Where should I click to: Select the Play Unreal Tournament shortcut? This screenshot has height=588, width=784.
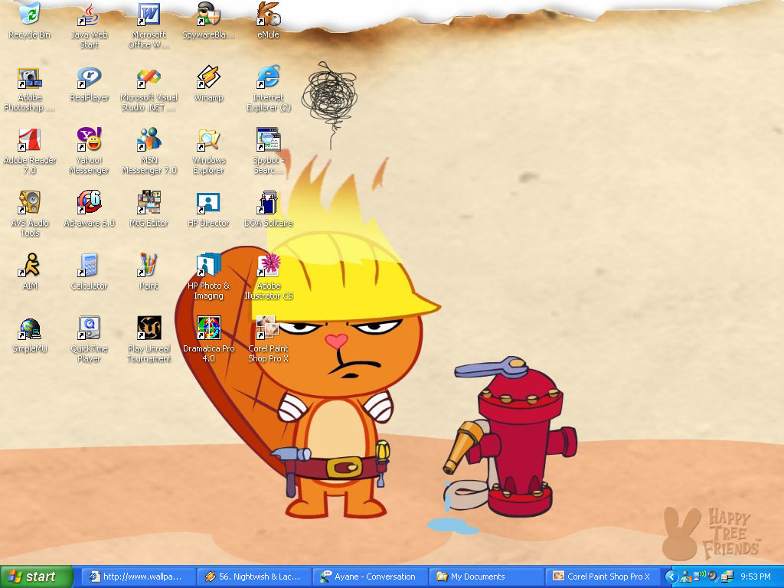[x=149, y=340]
